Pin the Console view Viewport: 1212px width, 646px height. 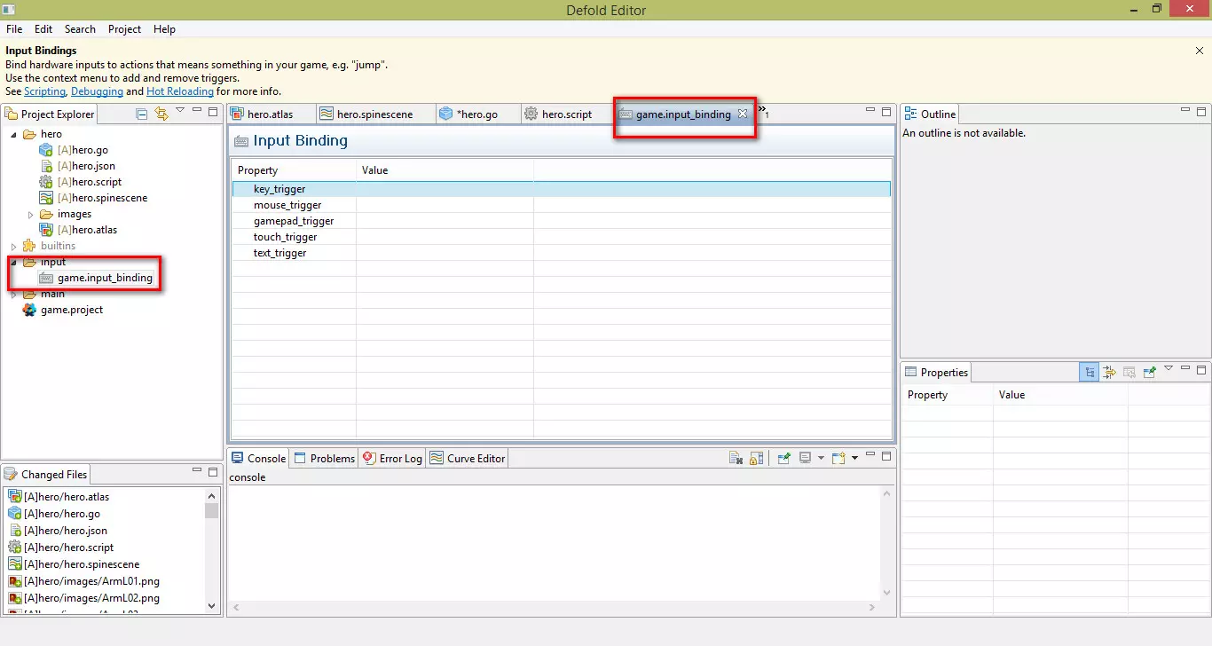point(783,458)
